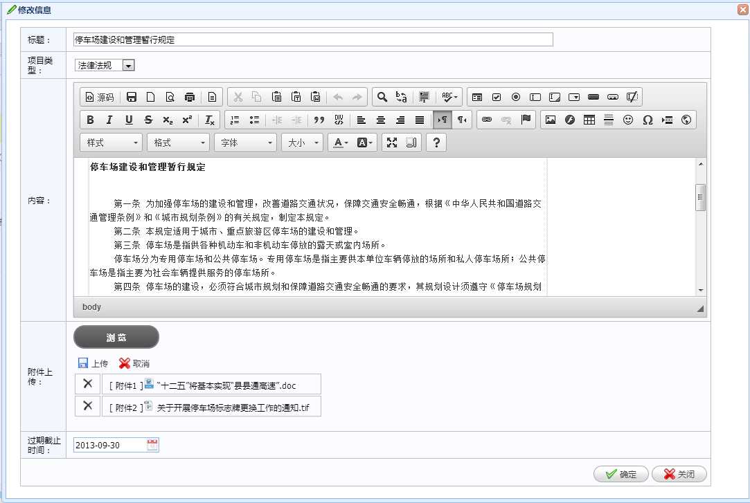This screenshot has height=503, width=750.
Task: Insert a page break
Action: tap(667, 120)
